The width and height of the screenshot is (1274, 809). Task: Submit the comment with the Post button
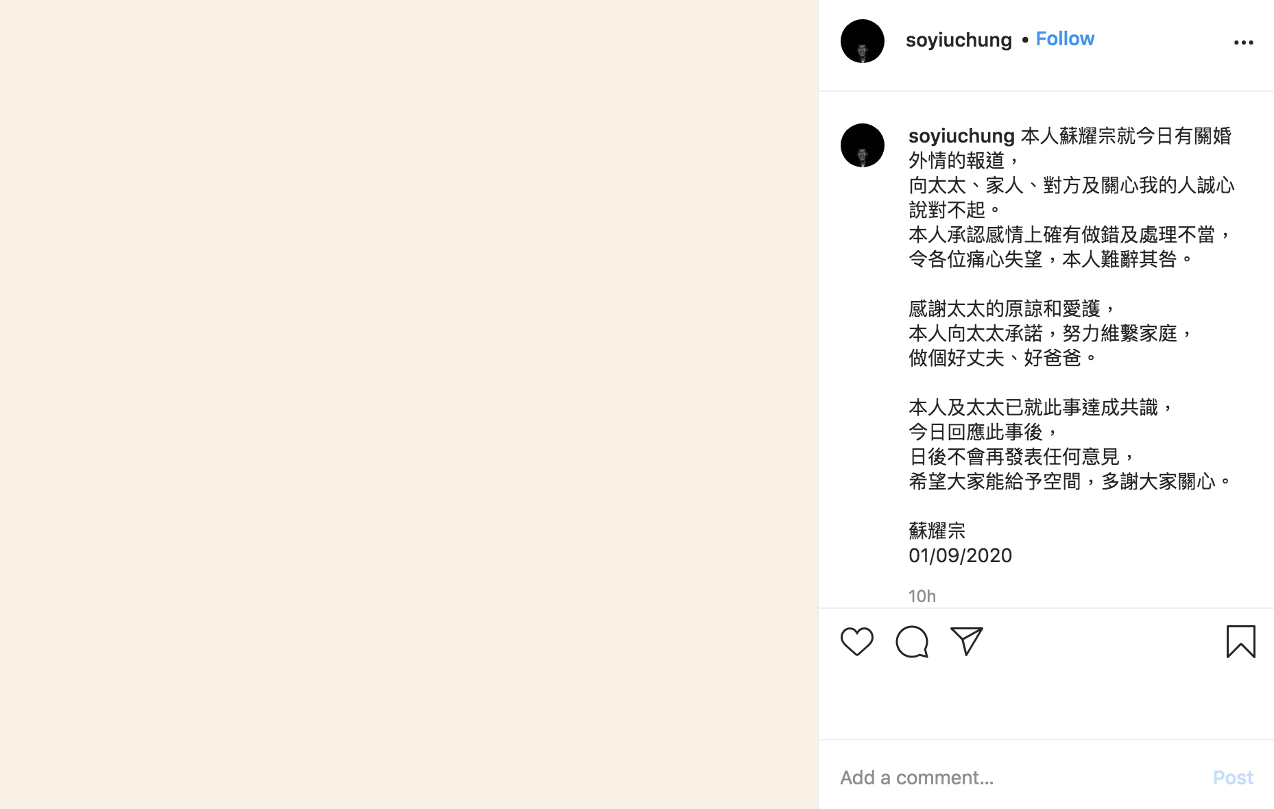point(1233,777)
